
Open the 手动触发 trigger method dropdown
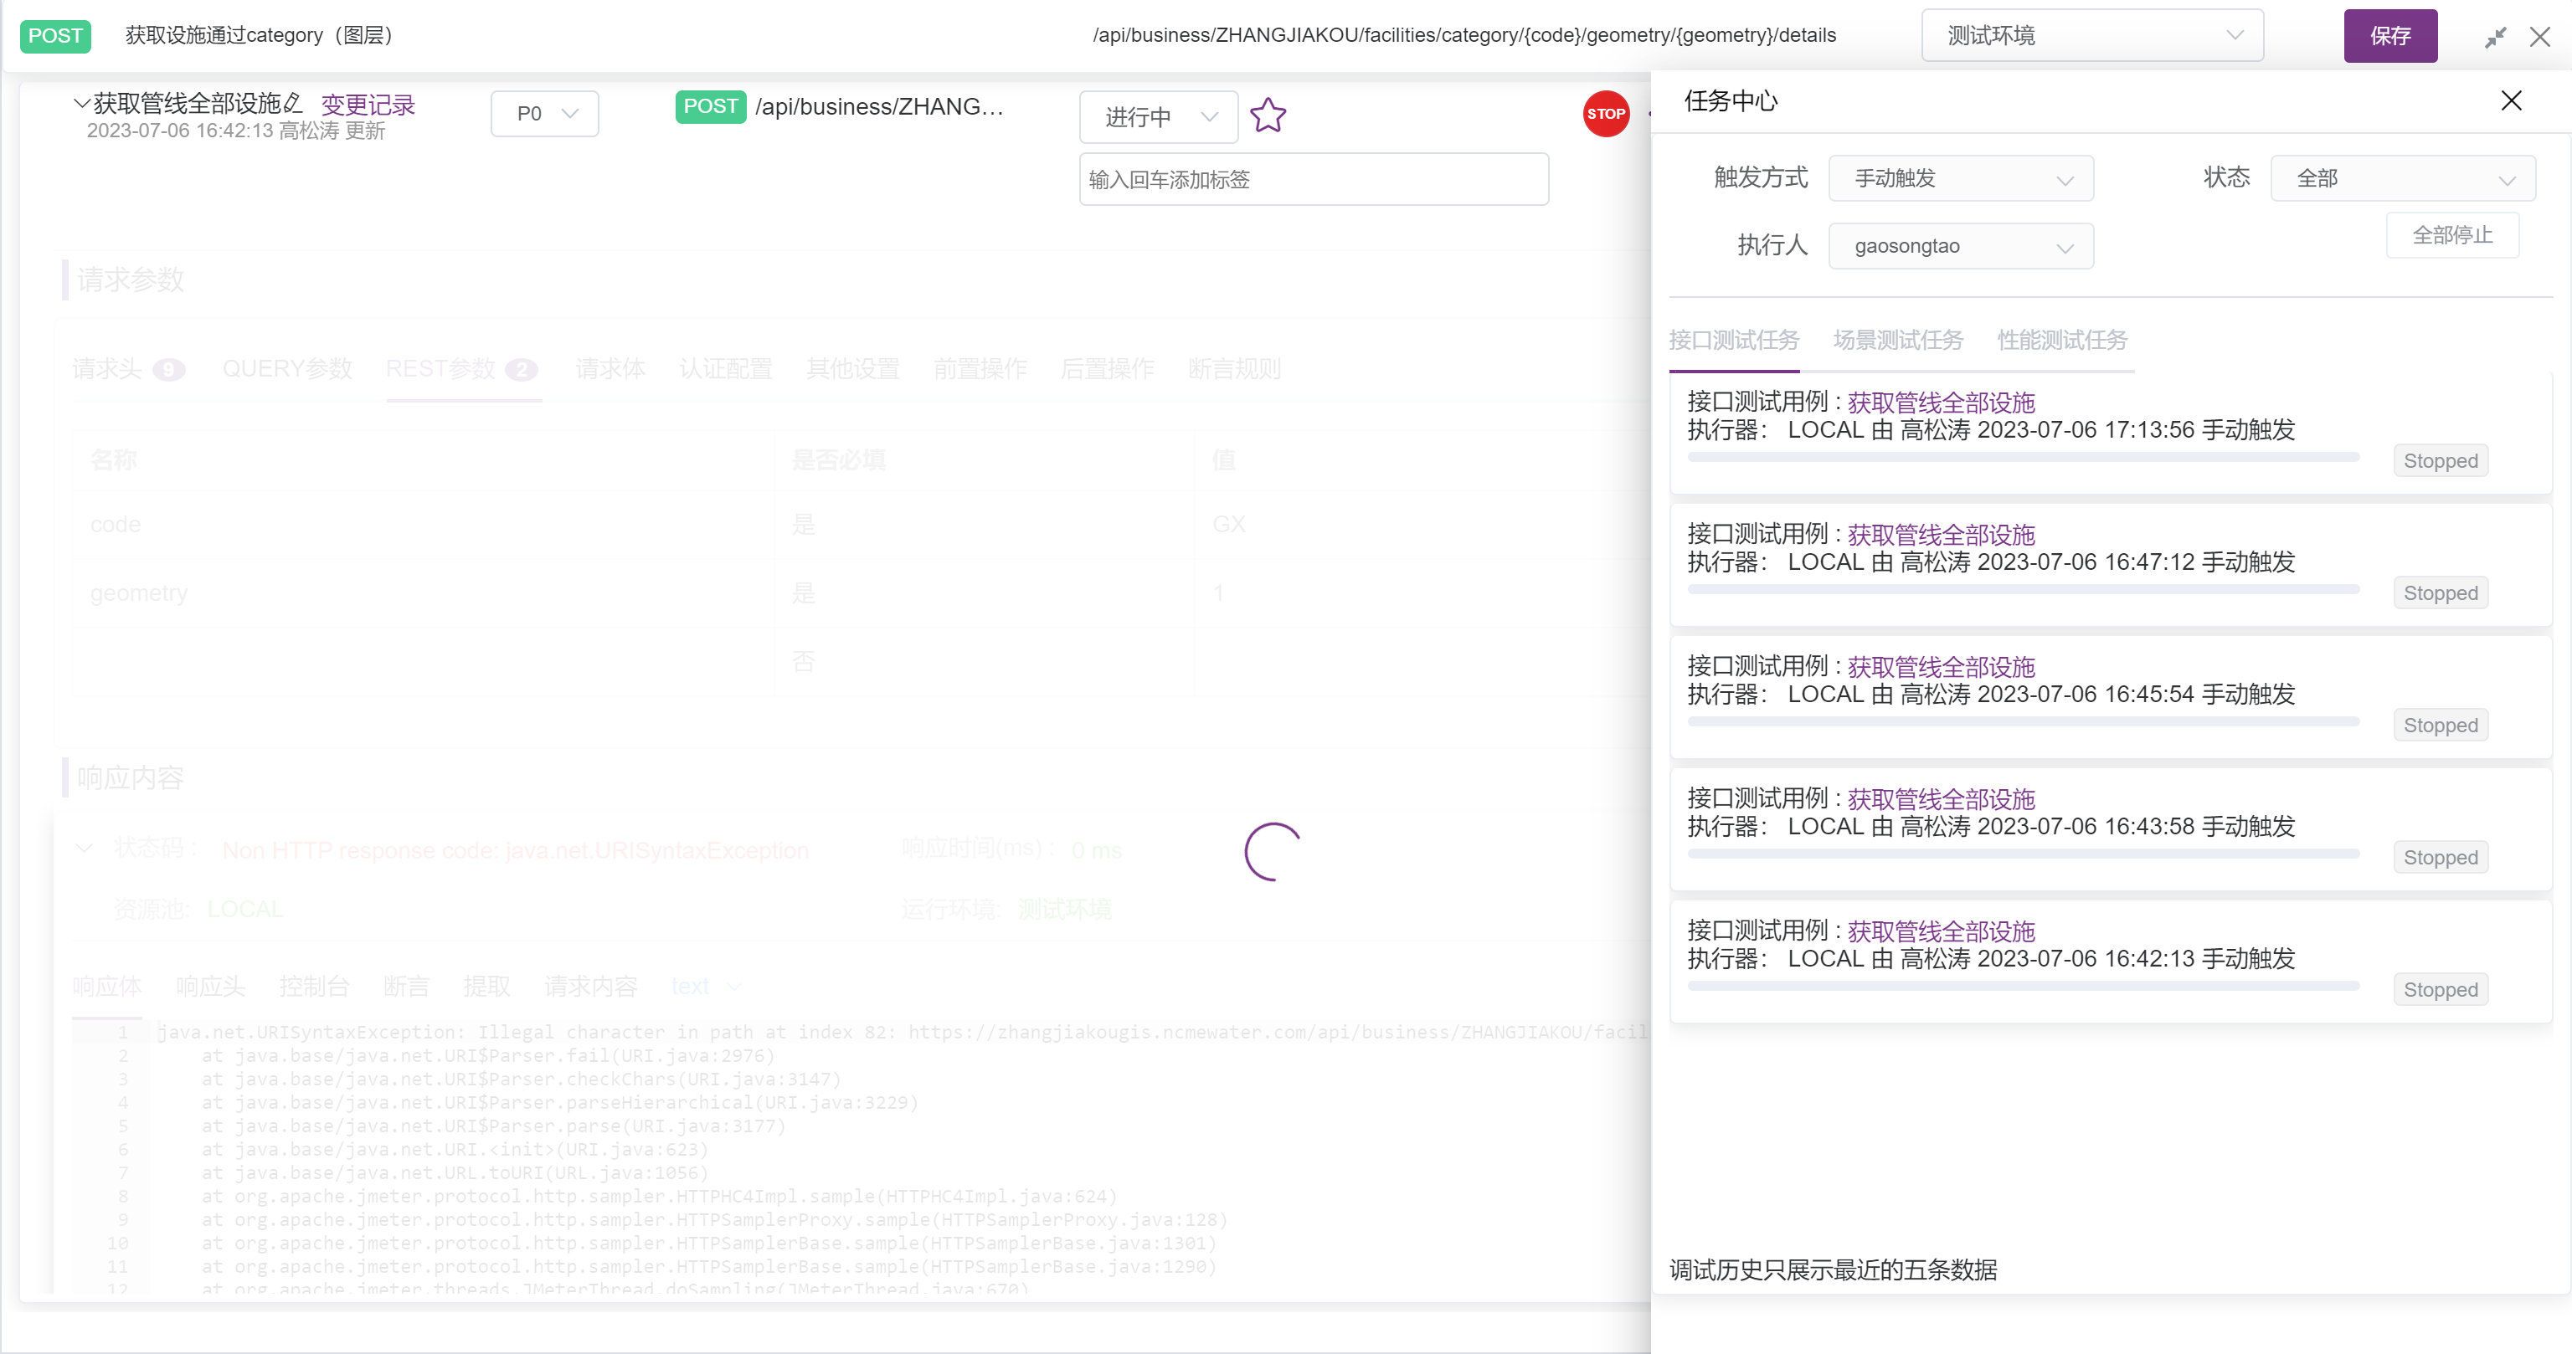tap(1960, 177)
